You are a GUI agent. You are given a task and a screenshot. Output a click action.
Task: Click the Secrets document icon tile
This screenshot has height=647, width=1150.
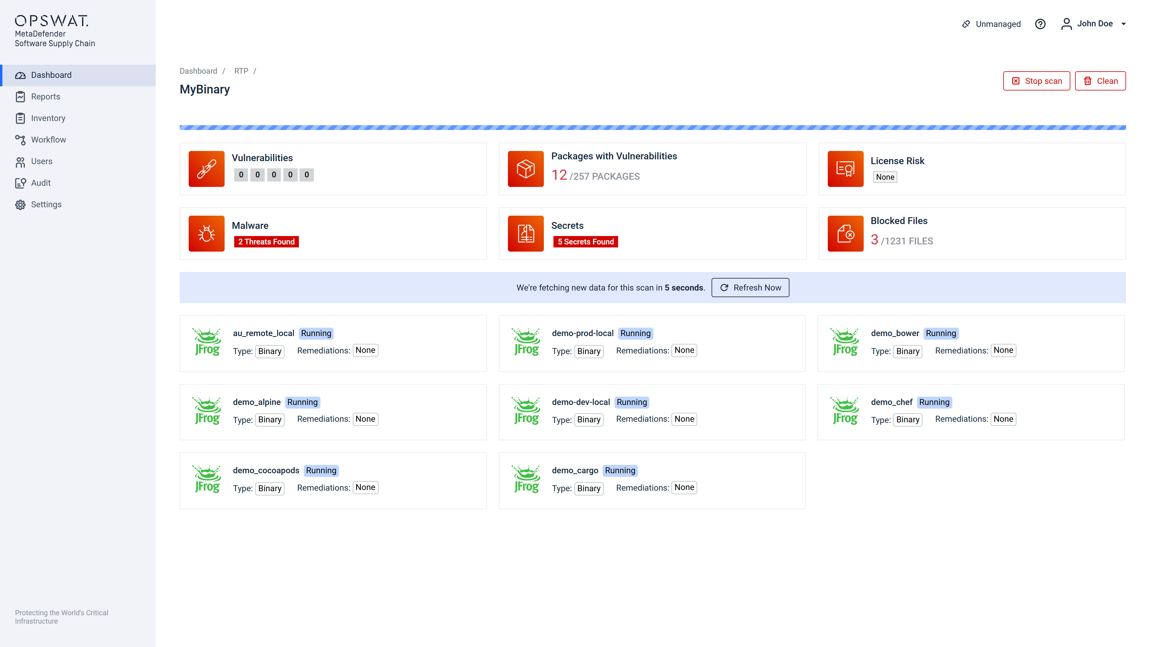[x=526, y=234]
